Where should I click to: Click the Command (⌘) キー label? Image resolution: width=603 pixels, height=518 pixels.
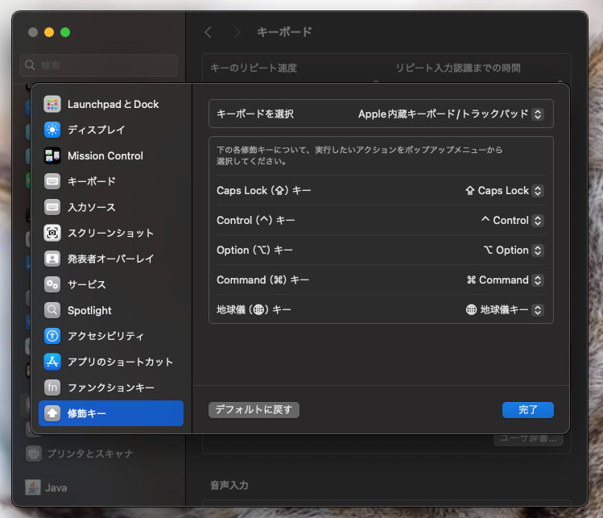pyautogui.click(x=263, y=280)
